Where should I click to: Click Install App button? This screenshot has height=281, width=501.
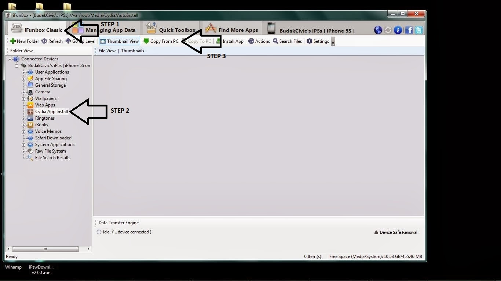pos(230,41)
